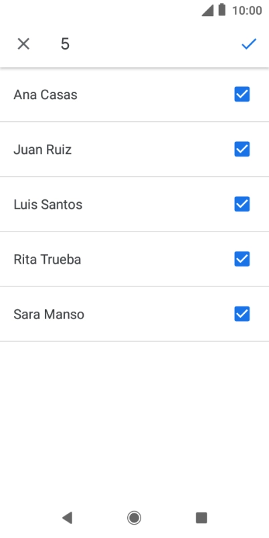This screenshot has height=538, width=269.
Task: Tap the Android back navigation button
Action: pos(67,517)
